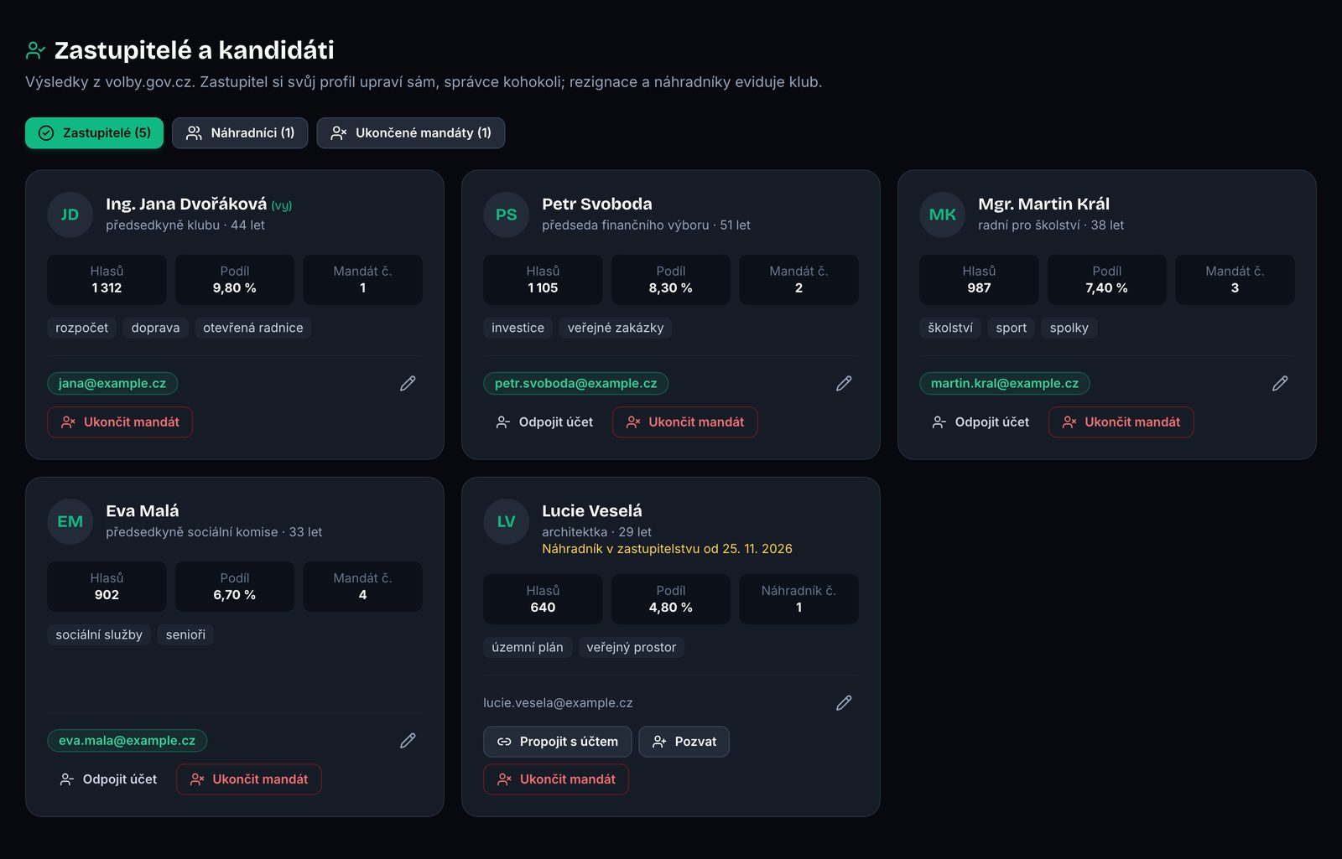Ukončit mandát for Jana Dvořáková
The image size is (1342, 859).
coord(120,422)
